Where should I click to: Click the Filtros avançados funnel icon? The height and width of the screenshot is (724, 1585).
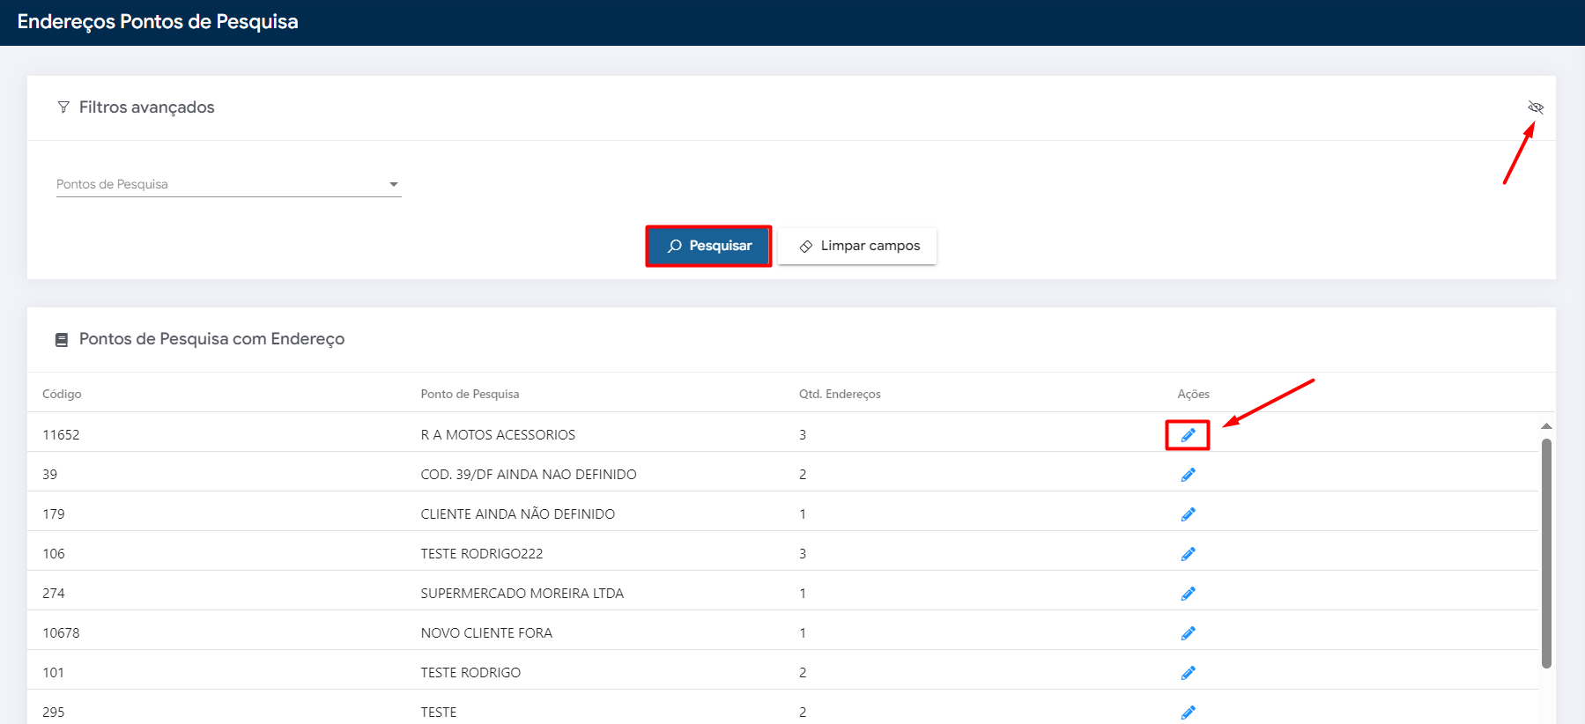tap(63, 107)
